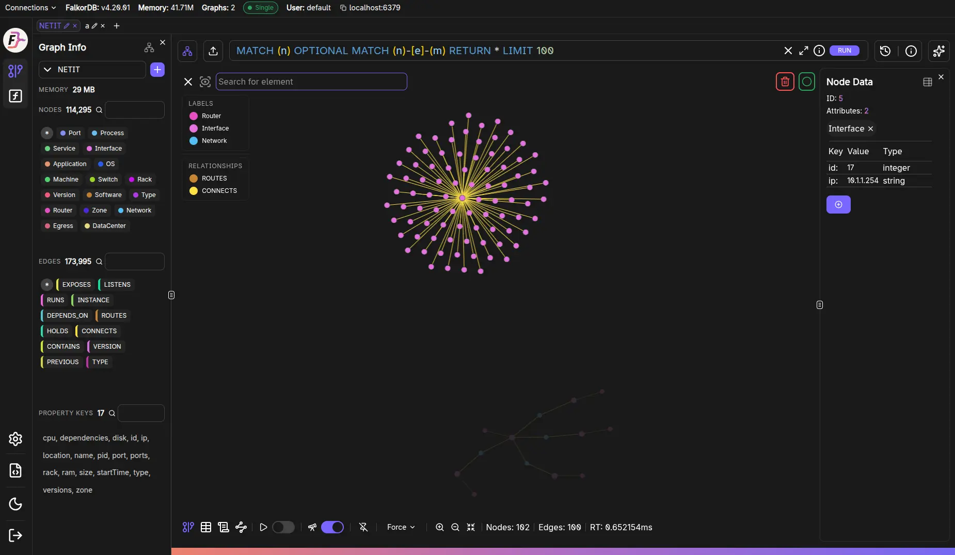Screen dimensions: 955x555
Task: Close the Node Data panel
Action: [941, 77]
